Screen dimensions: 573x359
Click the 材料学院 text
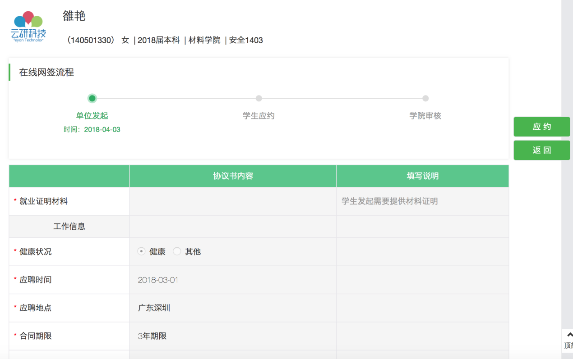(x=204, y=40)
